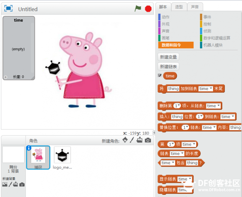
Task: Click the 隐藏链表 block
Action: tap(168, 190)
